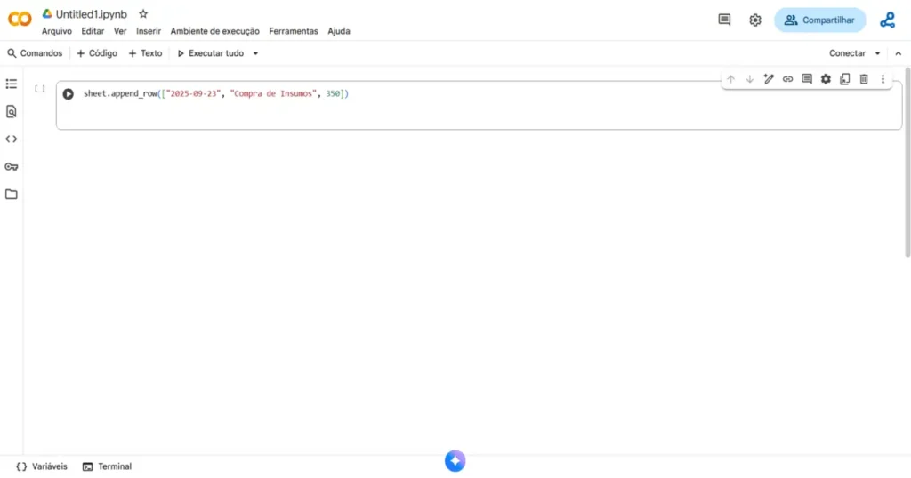Open the code snippets sidebar icon

[x=11, y=139]
